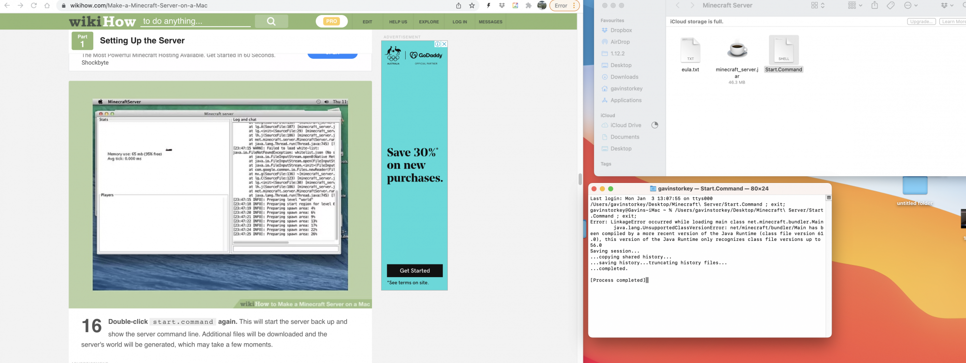966x363 pixels.
Task: Open Finder icon view switcher
Action: pos(818,5)
